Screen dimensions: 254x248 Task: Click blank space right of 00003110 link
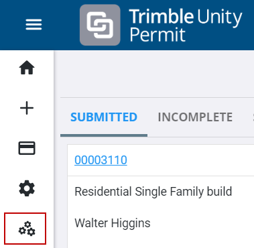[190, 160]
